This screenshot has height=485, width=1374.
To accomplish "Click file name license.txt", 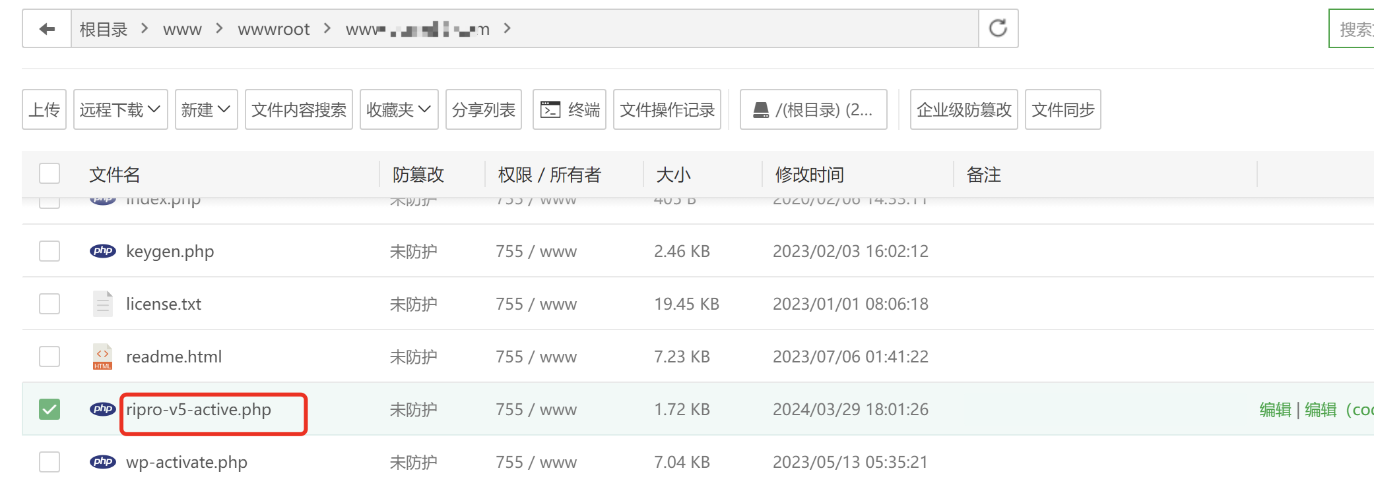I will [164, 304].
